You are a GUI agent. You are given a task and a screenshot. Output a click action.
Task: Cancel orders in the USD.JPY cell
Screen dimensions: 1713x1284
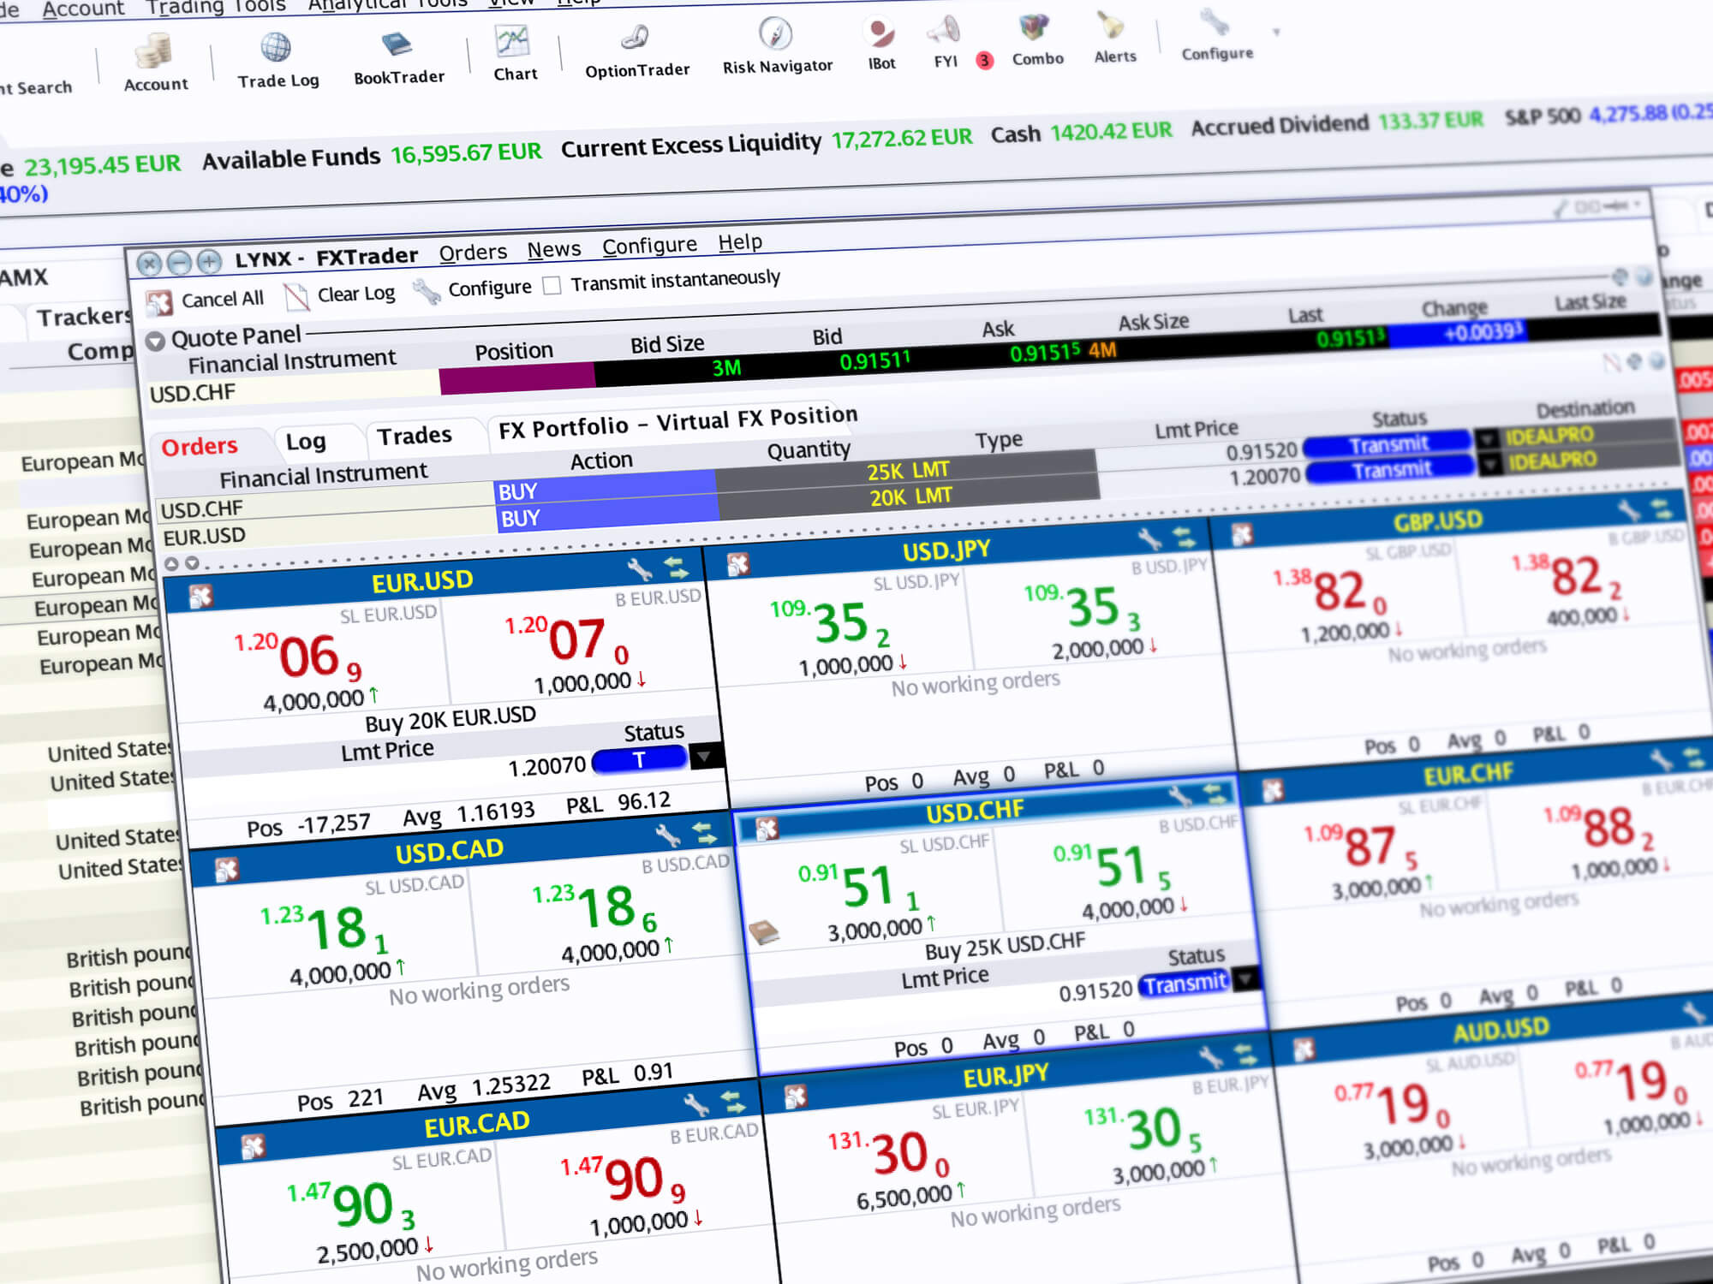tap(737, 565)
